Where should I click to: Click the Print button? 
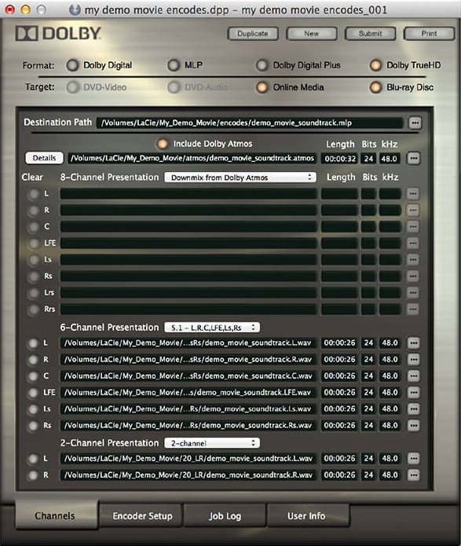[429, 34]
